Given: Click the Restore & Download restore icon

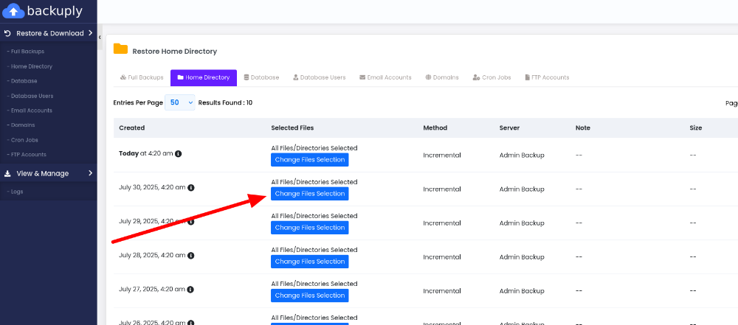Looking at the screenshot, I should pos(7,33).
